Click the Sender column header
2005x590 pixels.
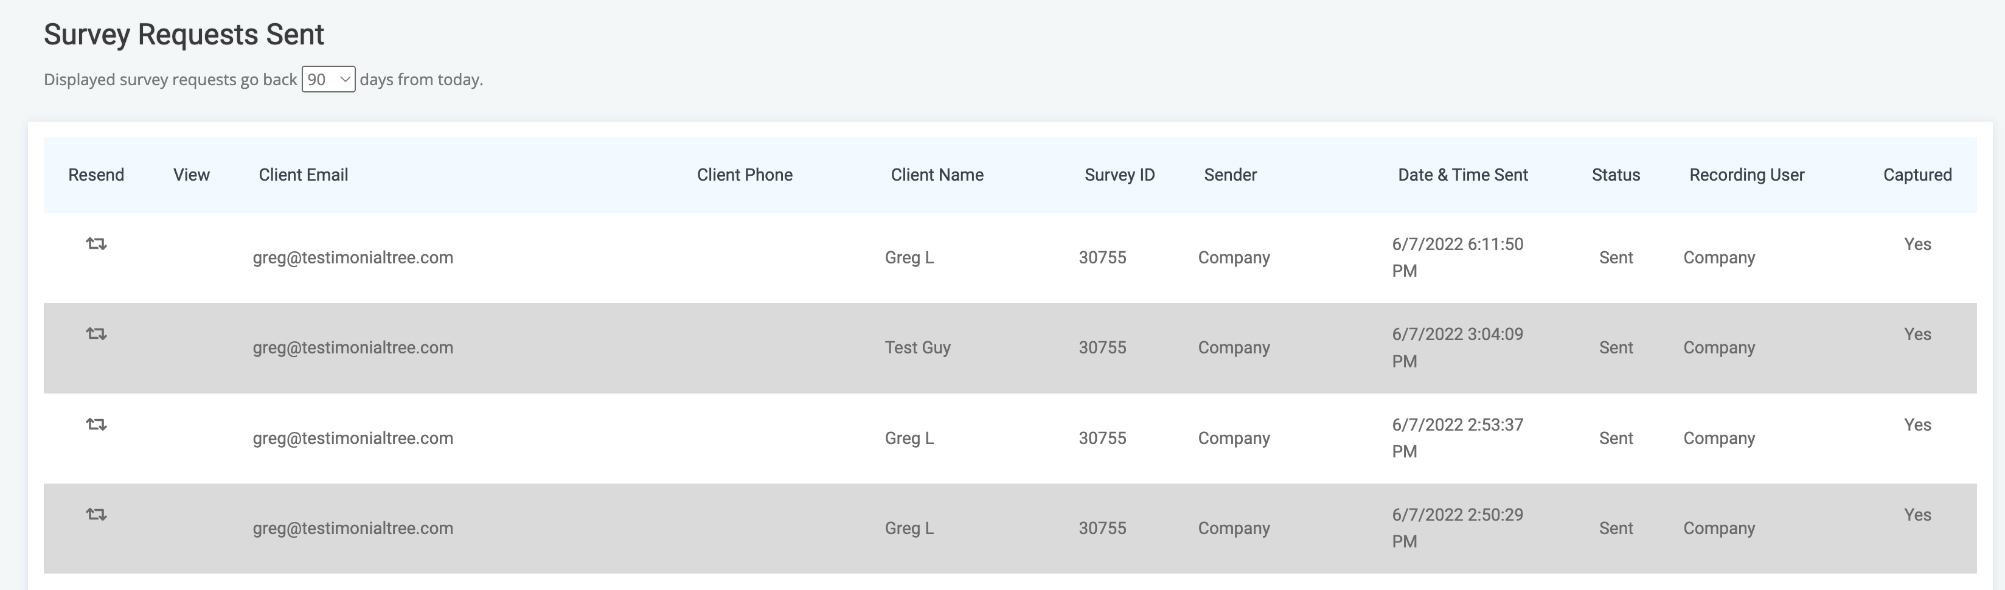click(x=1230, y=175)
